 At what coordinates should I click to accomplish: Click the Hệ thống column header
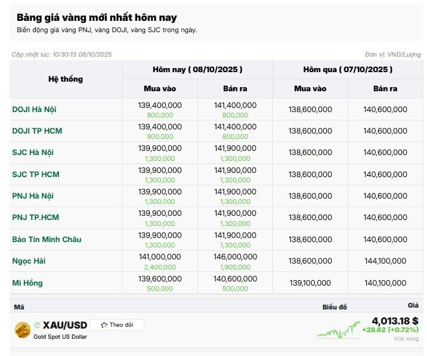point(66,79)
